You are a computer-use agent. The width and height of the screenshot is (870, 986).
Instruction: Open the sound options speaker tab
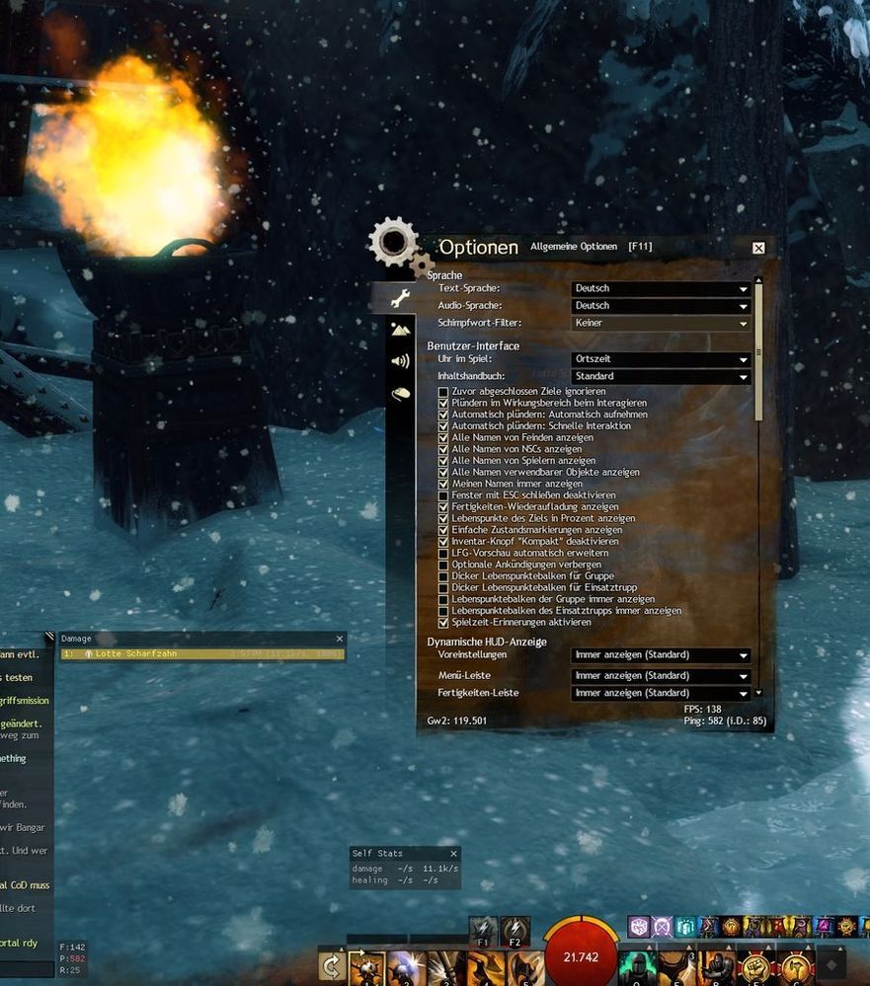point(401,361)
